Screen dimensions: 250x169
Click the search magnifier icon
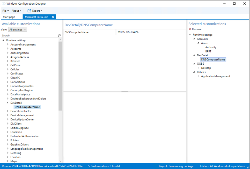pyautogui.click(x=59, y=35)
